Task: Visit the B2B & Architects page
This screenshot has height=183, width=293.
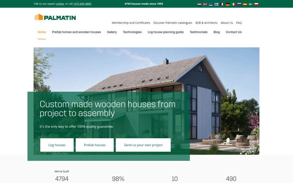Action: (206, 23)
